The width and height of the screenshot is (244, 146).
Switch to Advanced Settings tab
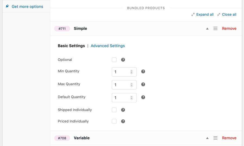[108, 46]
